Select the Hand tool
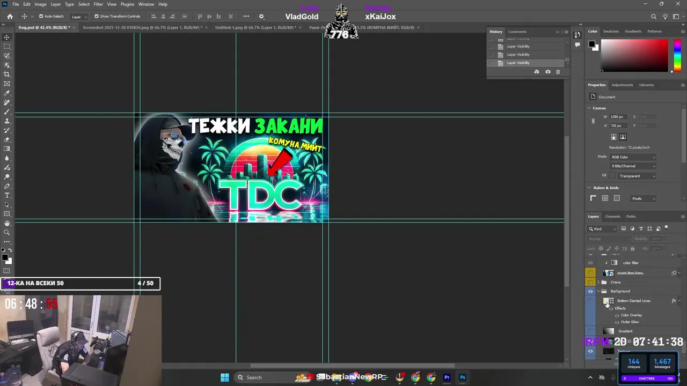Screen dimensions: 687x386 7,223
